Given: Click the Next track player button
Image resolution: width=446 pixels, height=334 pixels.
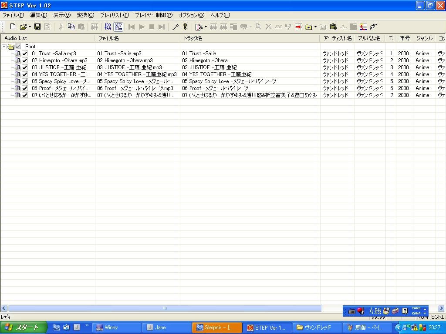Looking at the screenshot, I should (162, 27).
